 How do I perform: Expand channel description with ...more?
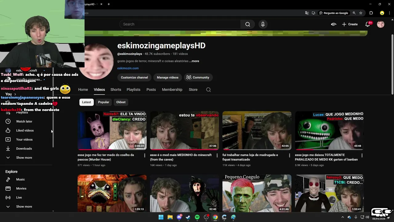tap(194, 61)
